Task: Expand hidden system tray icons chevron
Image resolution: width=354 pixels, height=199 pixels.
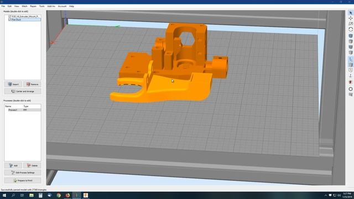Action: point(326,195)
